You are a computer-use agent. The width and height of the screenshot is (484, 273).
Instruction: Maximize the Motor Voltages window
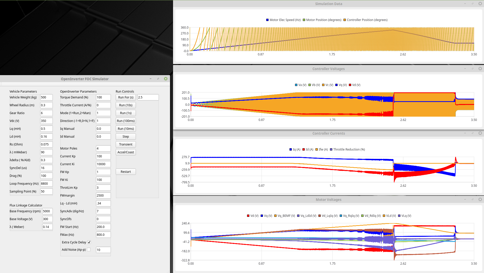[472, 199]
